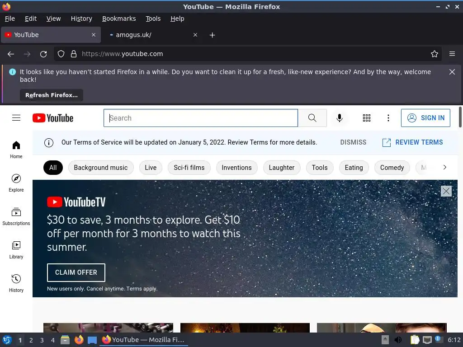The width and height of the screenshot is (463, 347).
Task: Open Library in sidebar
Action: pos(16,250)
